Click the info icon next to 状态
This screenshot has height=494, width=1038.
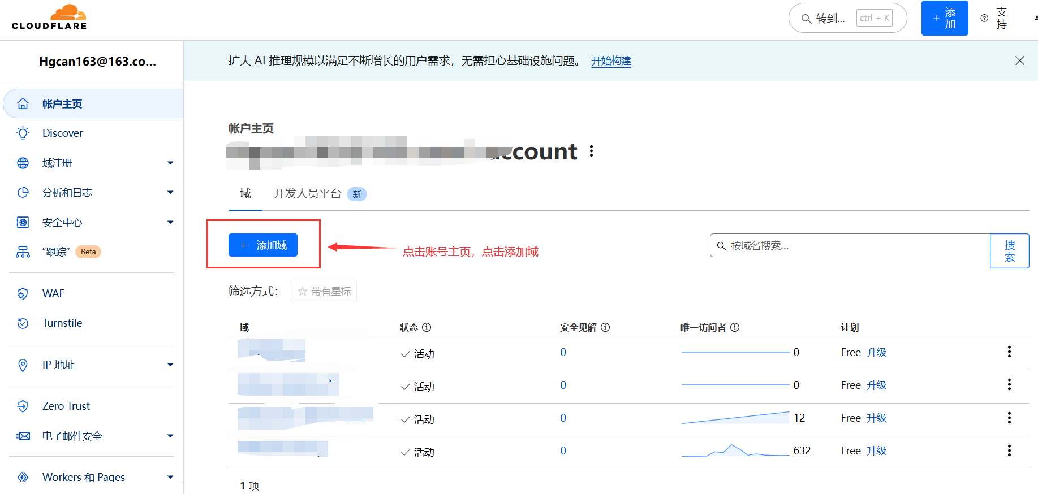[x=427, y=327]
